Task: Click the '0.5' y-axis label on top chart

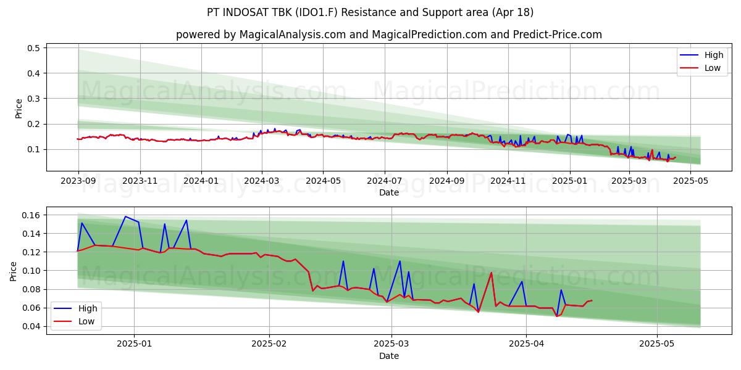Action: (34, 48)
